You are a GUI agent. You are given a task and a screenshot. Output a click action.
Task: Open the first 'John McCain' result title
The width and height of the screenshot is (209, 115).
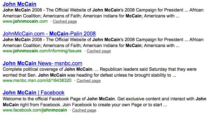[19, 4]
